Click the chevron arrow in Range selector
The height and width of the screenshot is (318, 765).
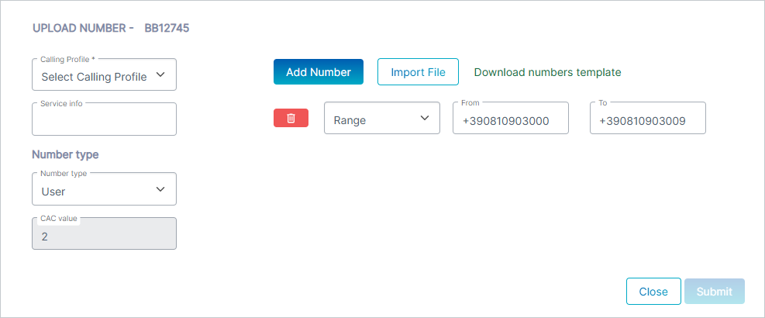pos(424,118)
